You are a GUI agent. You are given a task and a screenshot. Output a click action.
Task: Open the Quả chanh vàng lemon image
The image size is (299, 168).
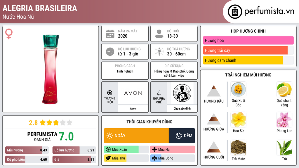coord(284,89)
